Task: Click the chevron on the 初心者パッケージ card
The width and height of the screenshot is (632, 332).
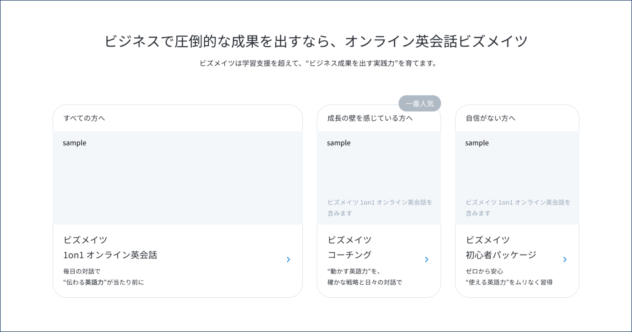Action: coord(565,260)
